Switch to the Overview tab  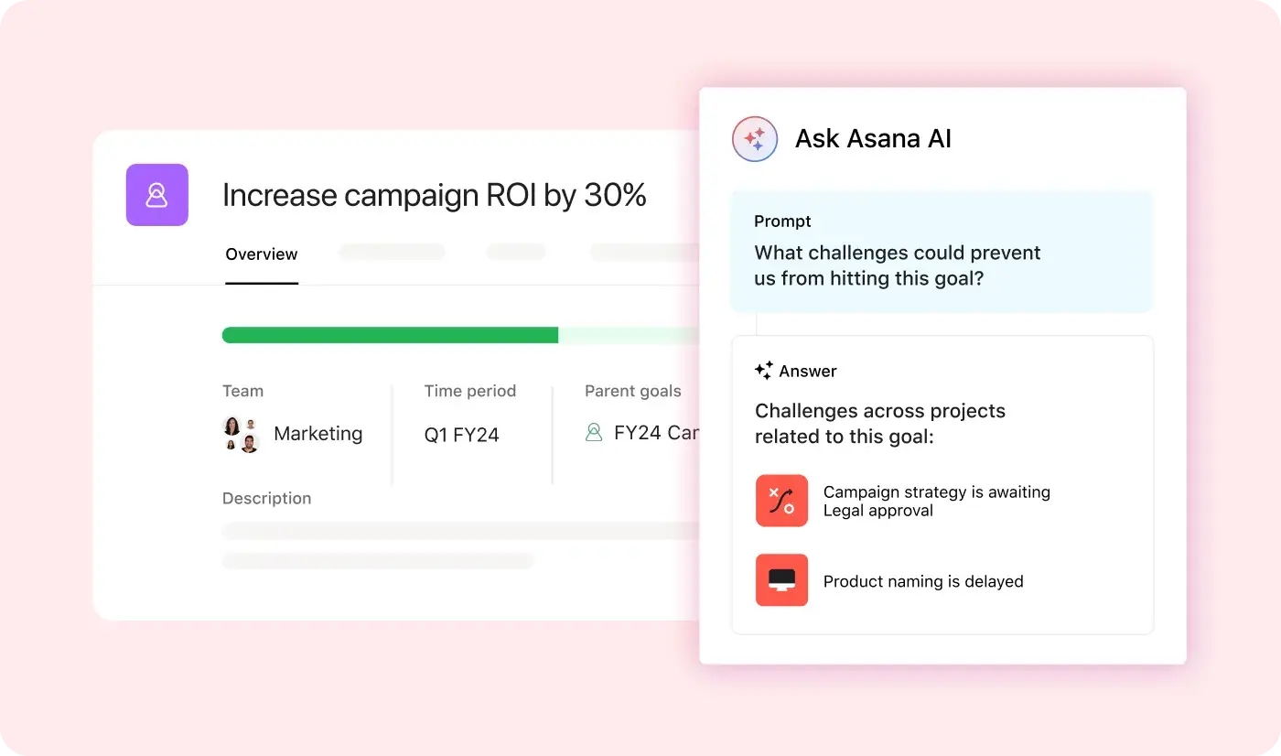pyautogui.click(x=262, y=254)
